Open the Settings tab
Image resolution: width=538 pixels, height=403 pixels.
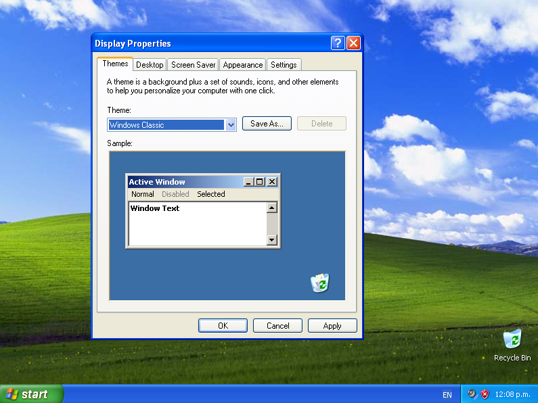[284, 65]
